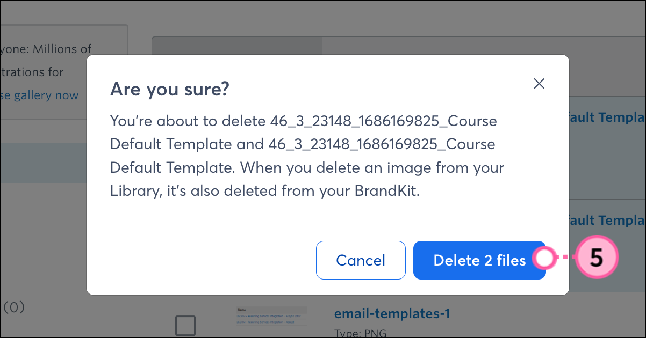646x338 pixels.
Task: Click the word "Library" in the warning
Action: coord(133,192)
